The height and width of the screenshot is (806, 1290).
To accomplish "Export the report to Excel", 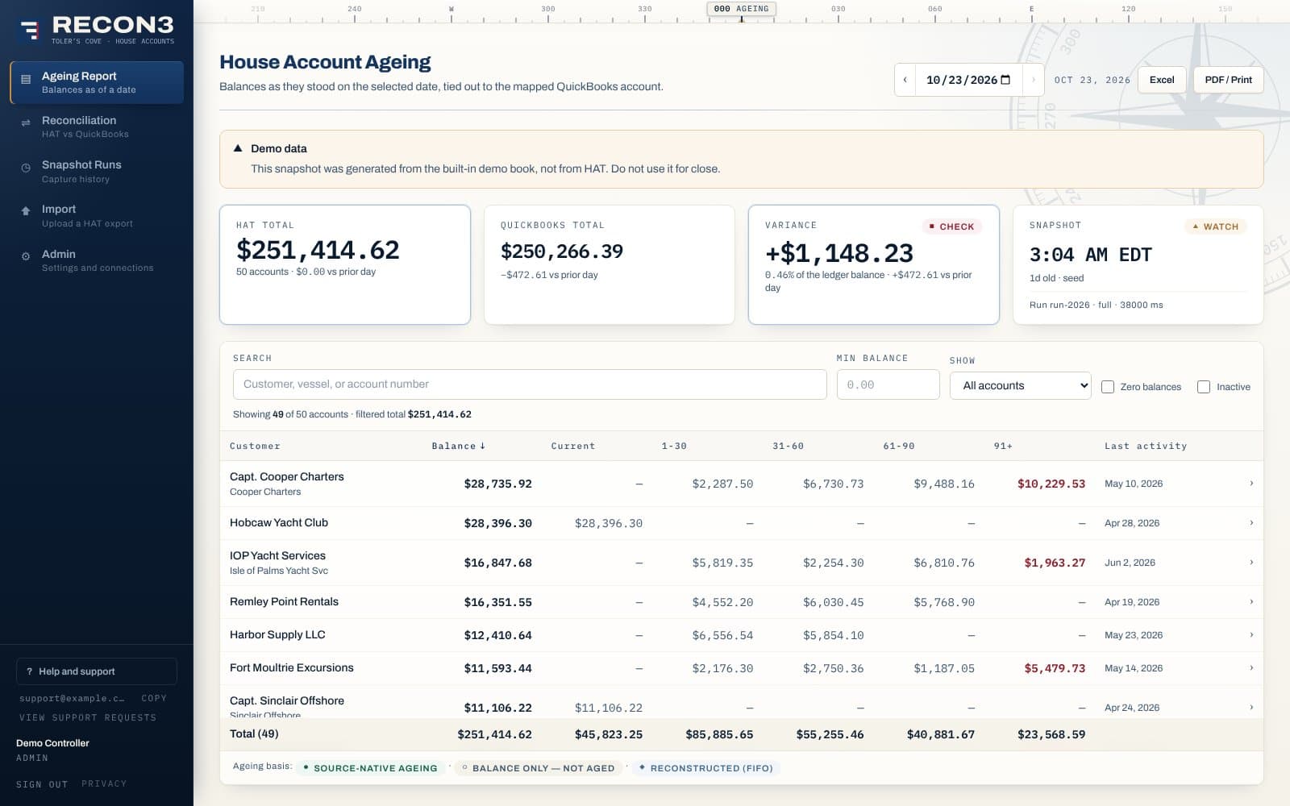I will pos(1162,80).
